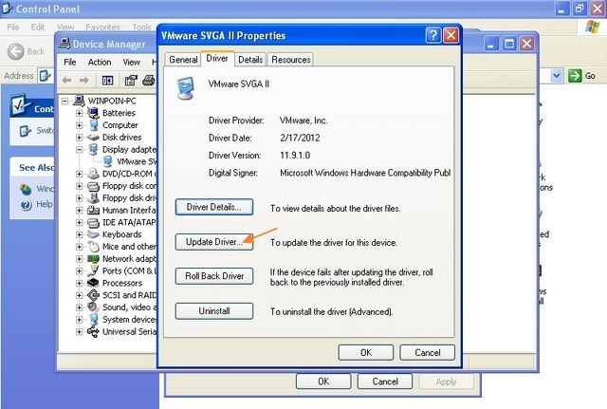Collapse the Display adapters node
This screenshot has width=607, height=409.
(x=80, y=150)
